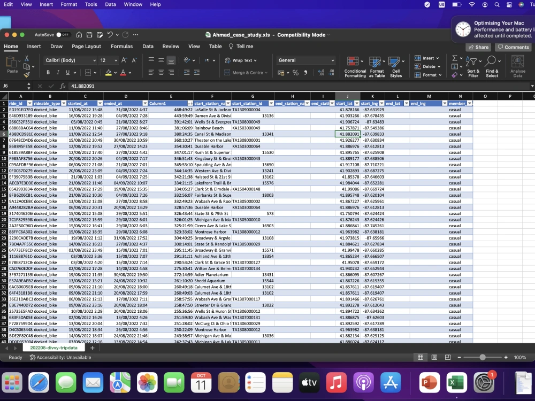Click the fx Insert Function icon
535x401 pixels.
(63, 86)
